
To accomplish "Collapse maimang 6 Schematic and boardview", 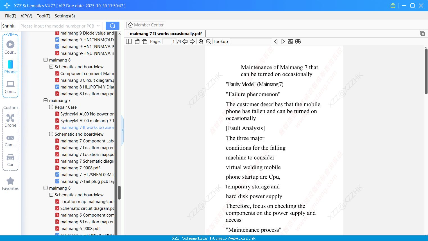I will coord(51,195).
